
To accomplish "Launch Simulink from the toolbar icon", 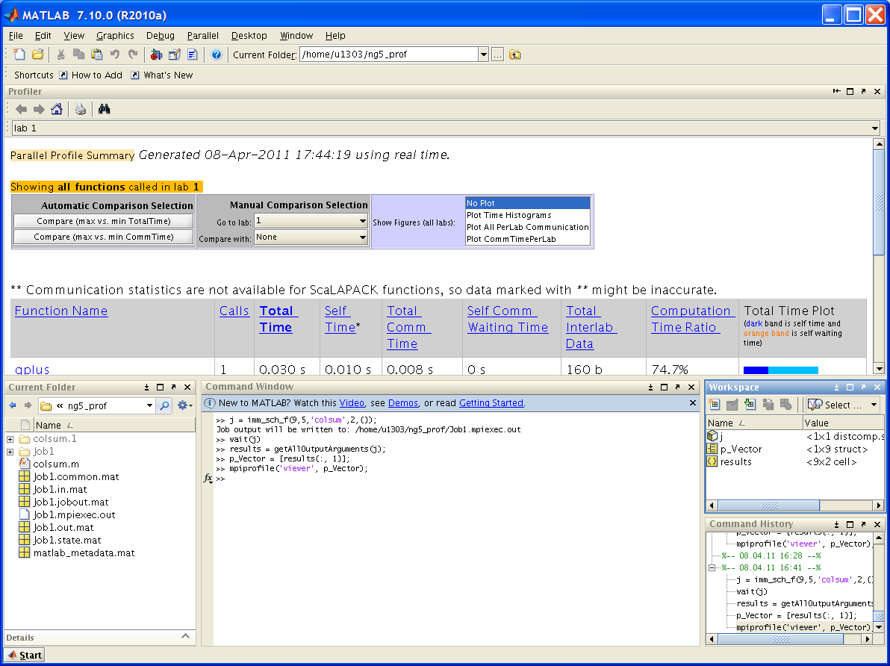I will point(156,55).
